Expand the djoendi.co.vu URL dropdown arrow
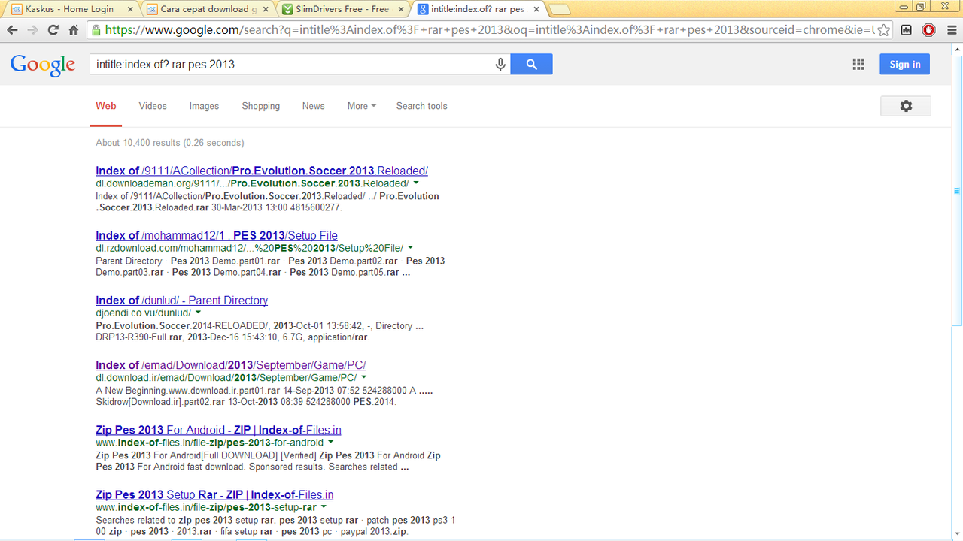 pos(199,313)
